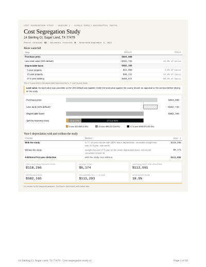Click the 'Photos received' metadata line
Screen dimensions: 206x267
pos(67,43)
